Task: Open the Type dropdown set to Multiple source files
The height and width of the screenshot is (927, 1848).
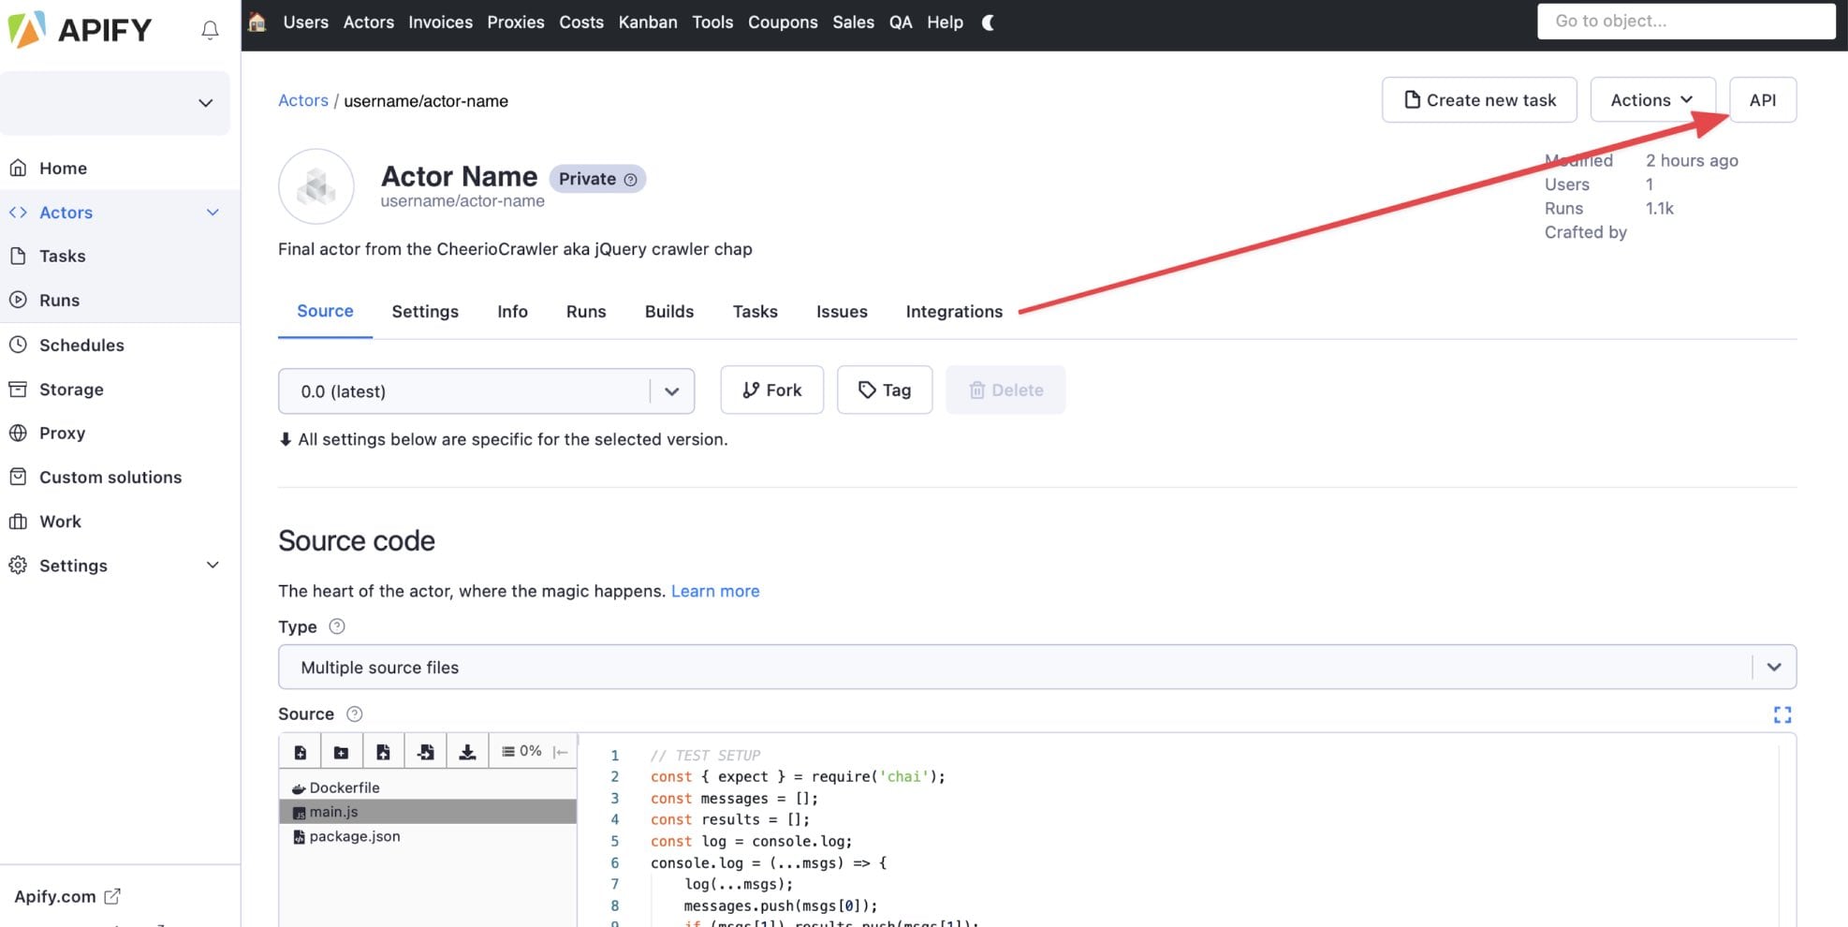Action: click(1030, 667)
